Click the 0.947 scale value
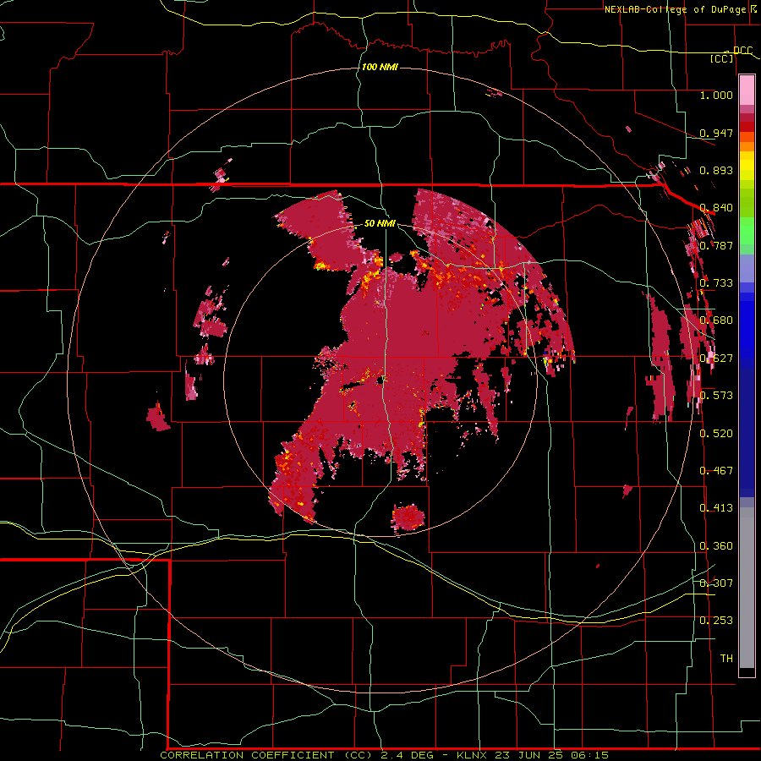The height and width of the screenshot is (761, 761). coord(716,133)
